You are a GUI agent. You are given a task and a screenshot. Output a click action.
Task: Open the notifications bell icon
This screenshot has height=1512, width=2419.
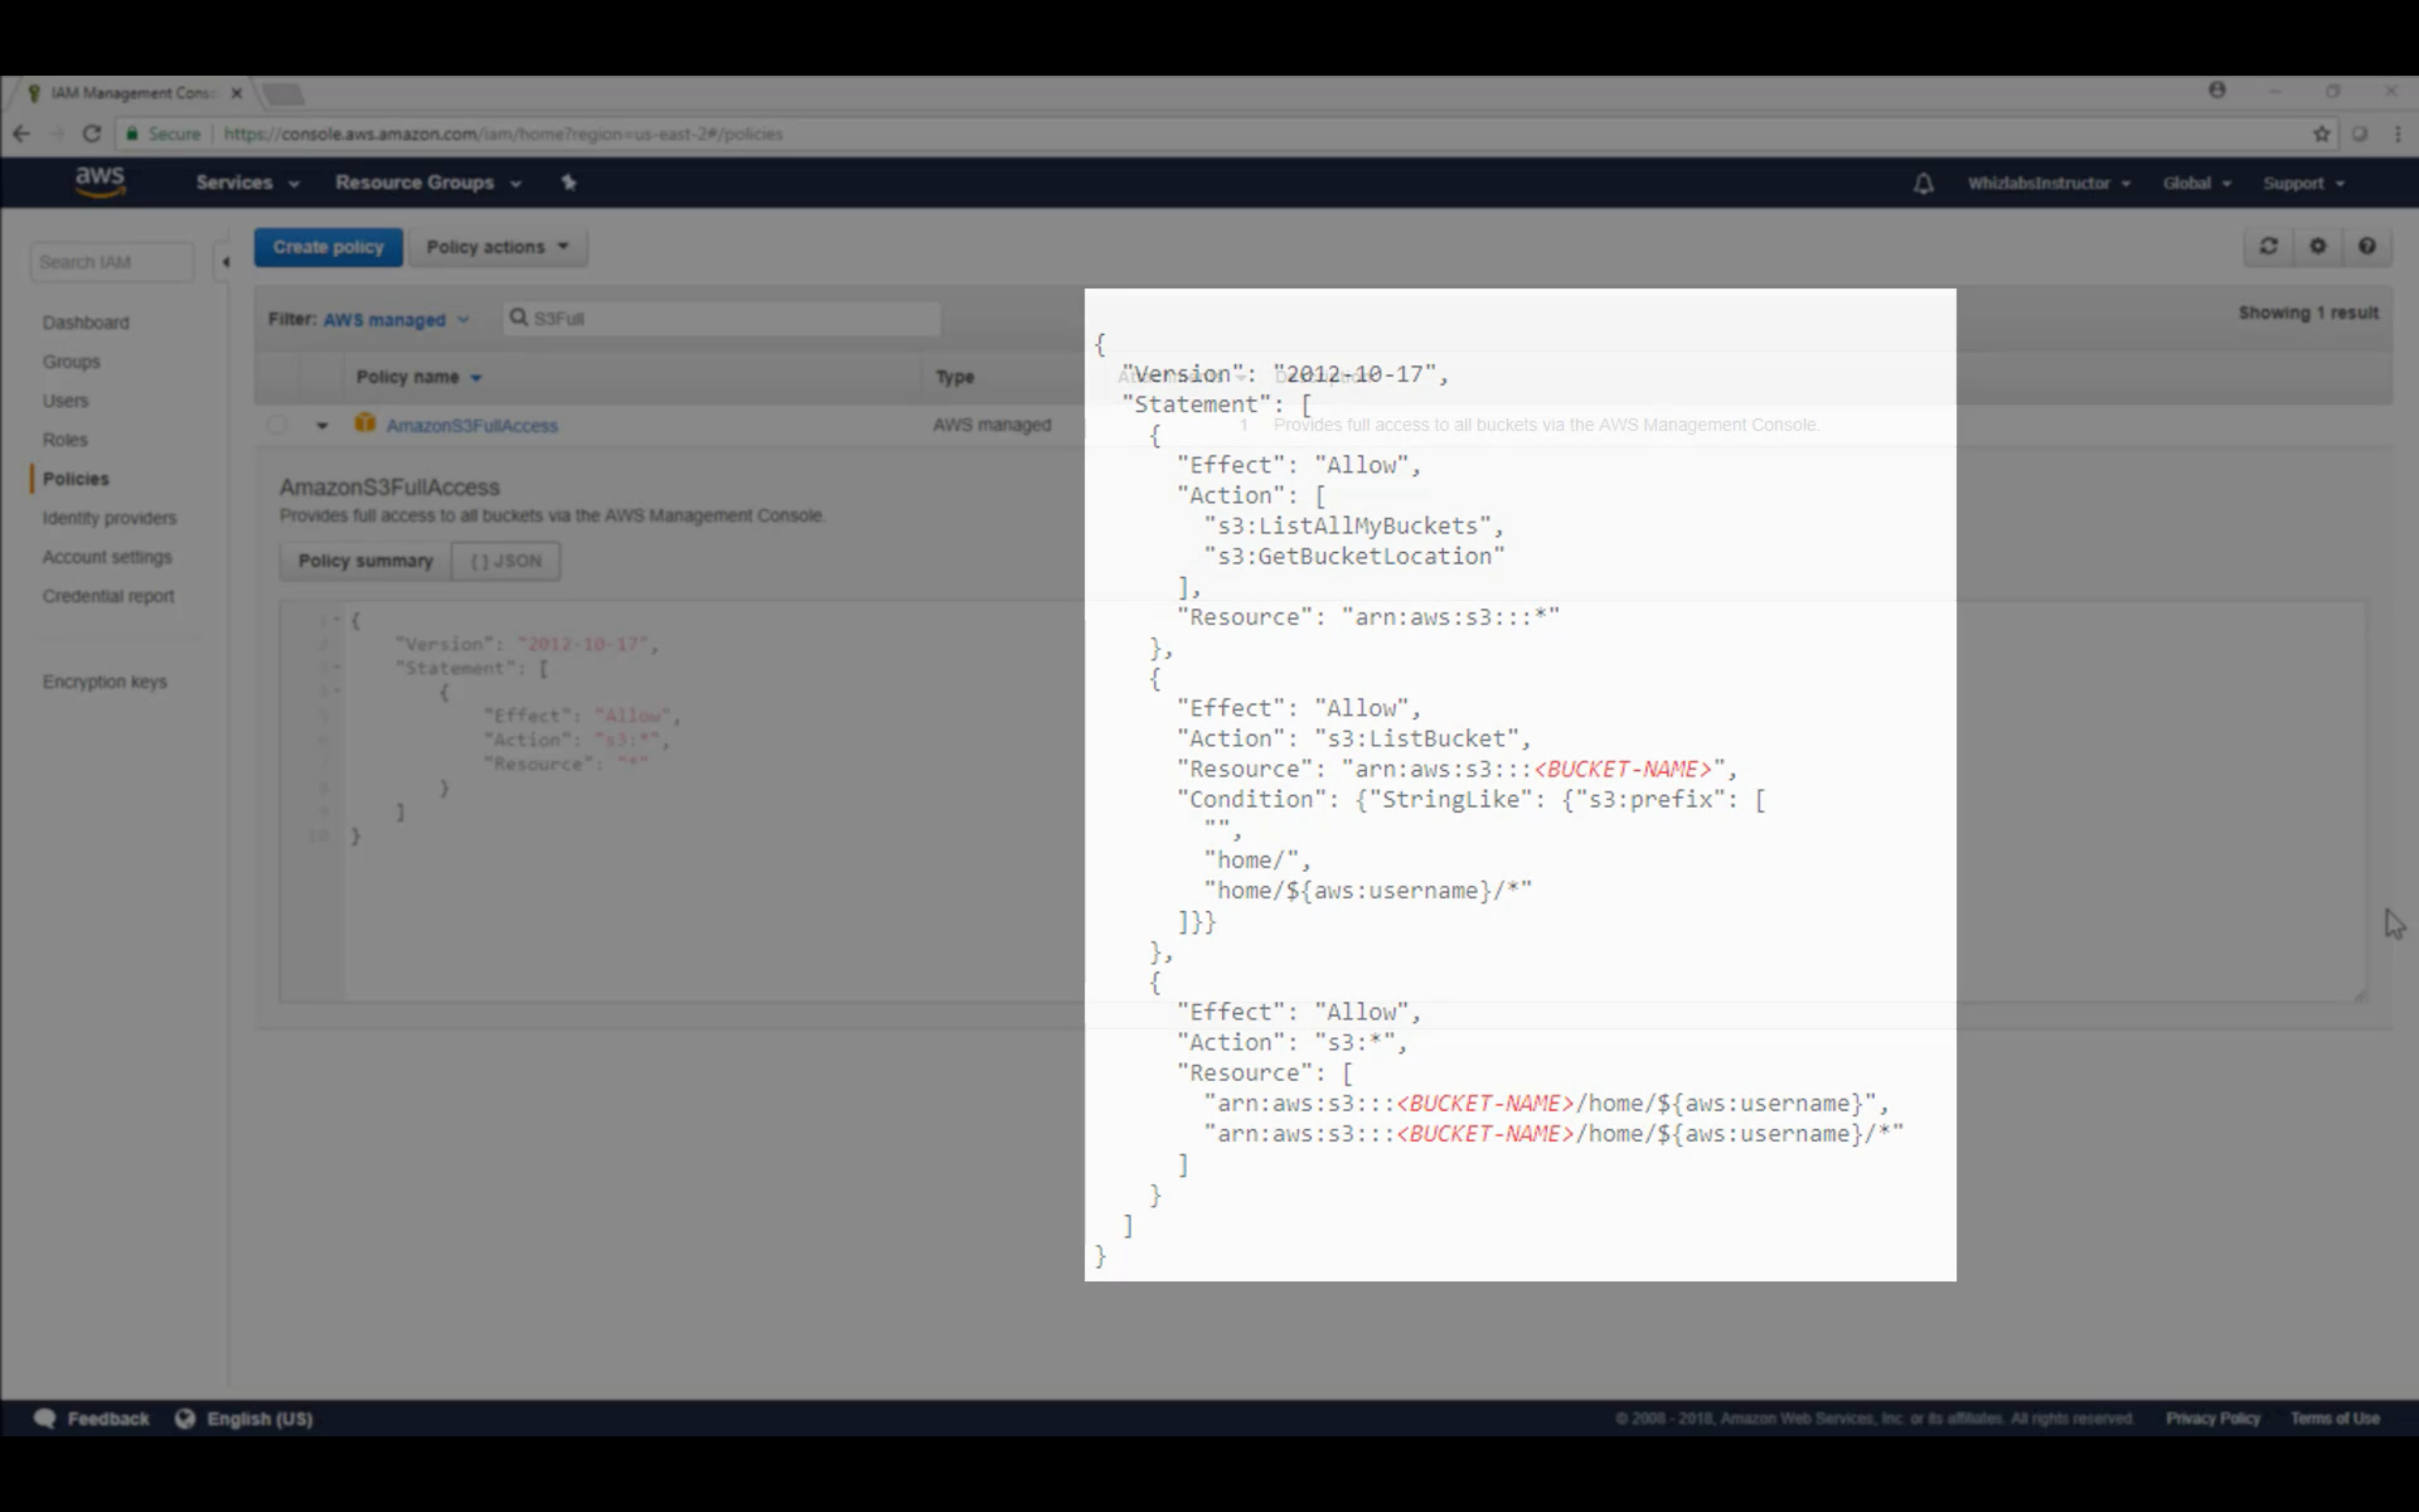click(1923, 183)
